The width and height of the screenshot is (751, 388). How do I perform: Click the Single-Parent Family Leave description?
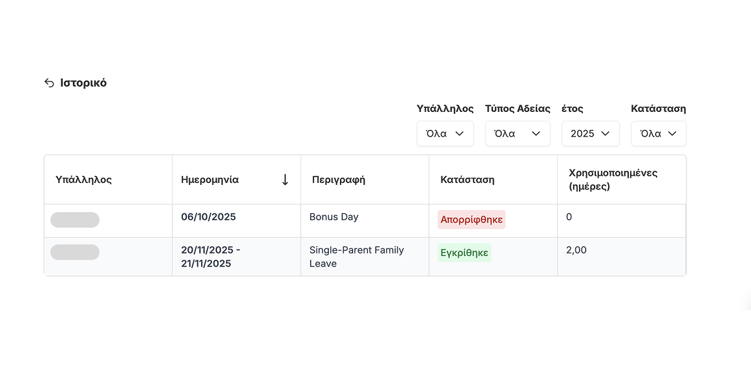point(356,257)
